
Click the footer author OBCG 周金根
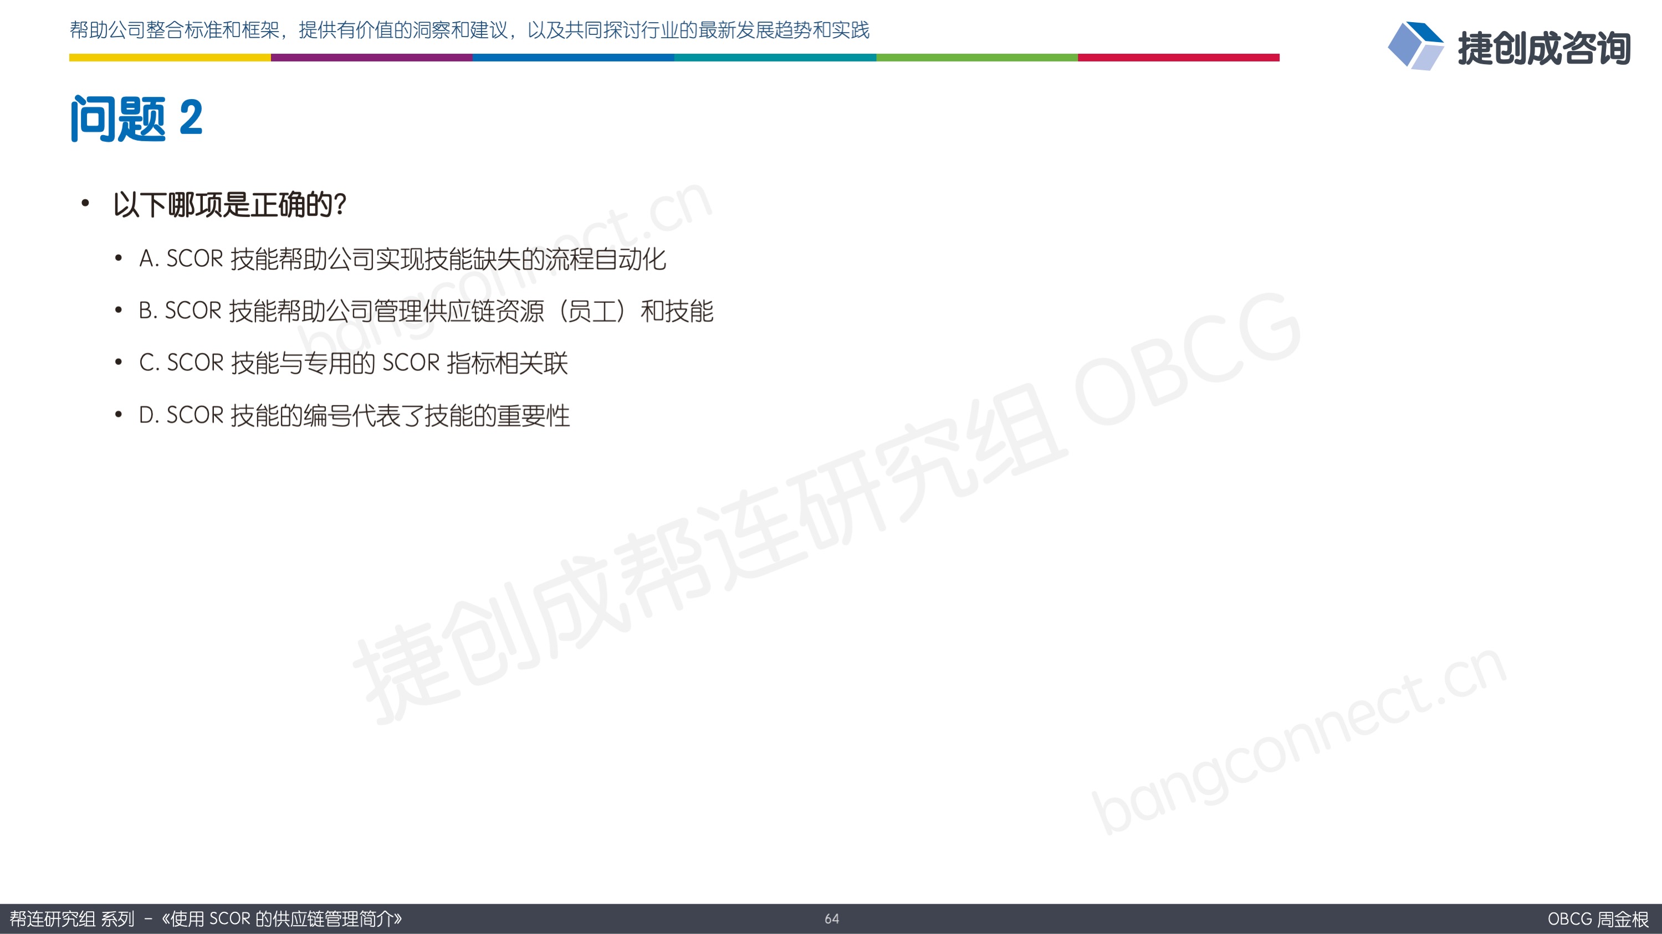coord(1598,919)
